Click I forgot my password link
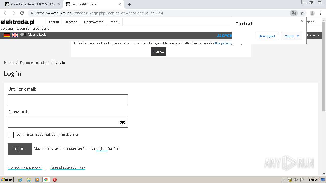This screenshot has height=183, width=326. tap(25, 167)
